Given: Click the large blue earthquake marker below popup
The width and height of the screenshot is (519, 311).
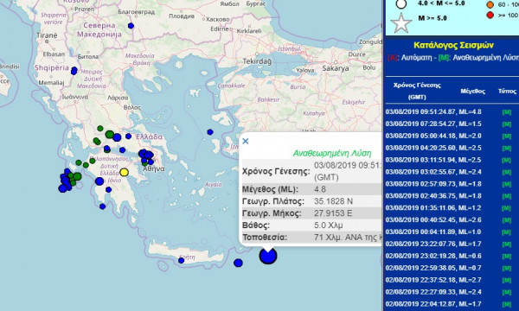Looking at the screenshot, I should tap(268, 256).
